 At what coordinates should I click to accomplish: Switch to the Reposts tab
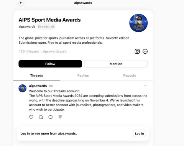(130, 75)
